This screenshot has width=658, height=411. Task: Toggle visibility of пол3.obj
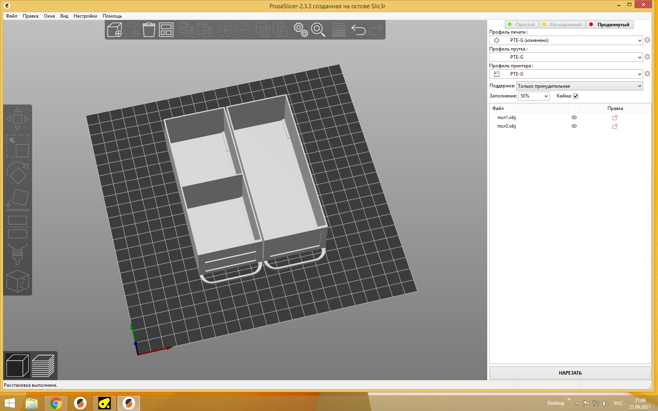[x=574, y=126]
